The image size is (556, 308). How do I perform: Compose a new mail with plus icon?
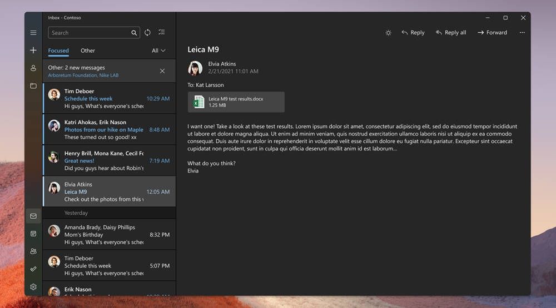[x=33, y=51]
